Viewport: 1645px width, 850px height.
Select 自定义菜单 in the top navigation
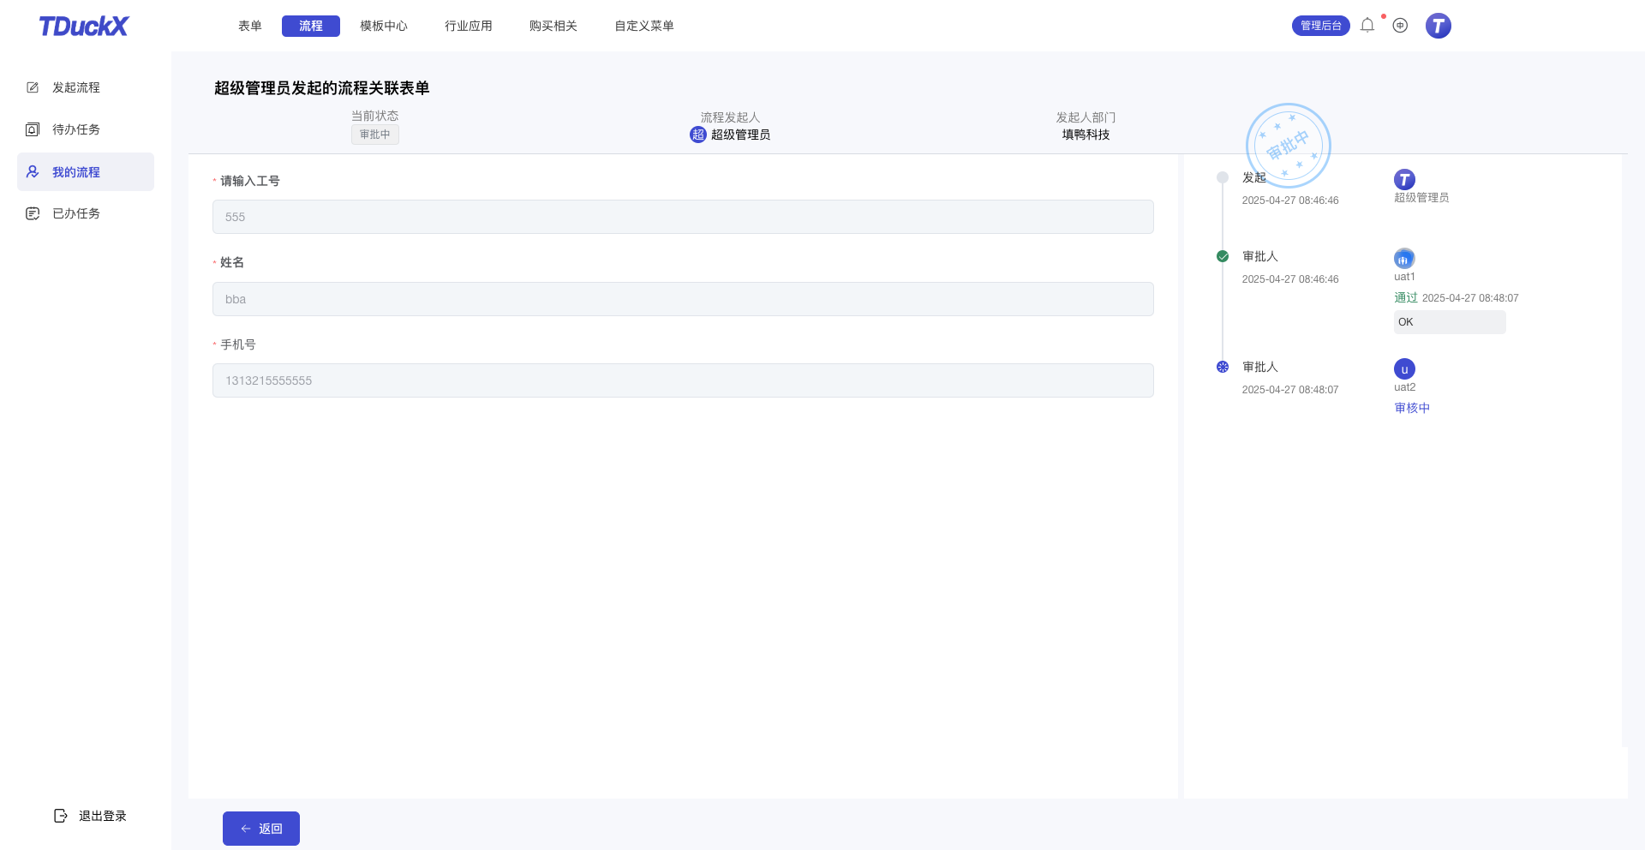tap(644, 26)
